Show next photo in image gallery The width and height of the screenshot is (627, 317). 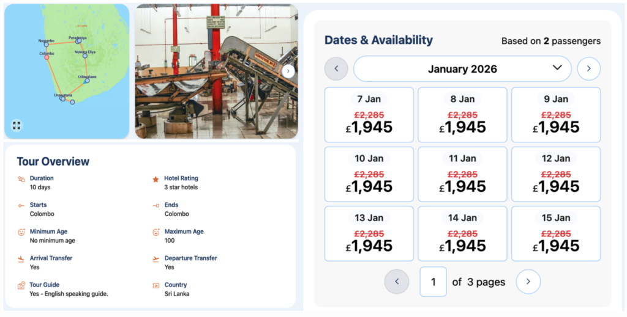(289, 71)
